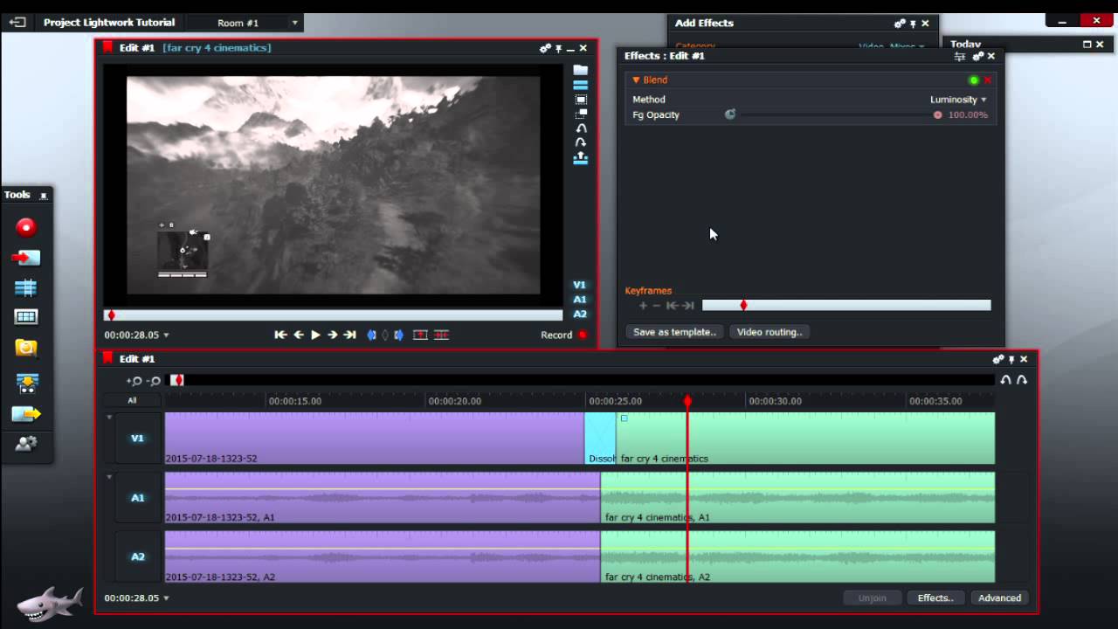Click the Effects button on the timeline
Image resolution: width=1118 pixels, height=629 pixels.
coord(935,598)
